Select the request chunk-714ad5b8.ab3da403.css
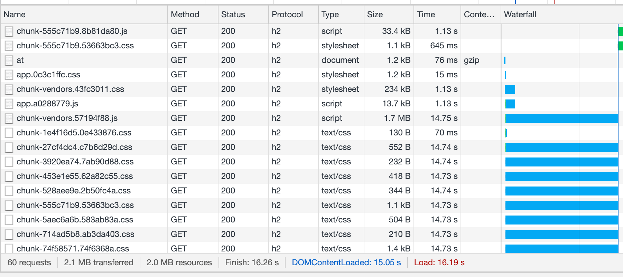The height and width of the screenshot is (277, 623). coord(75,234)
